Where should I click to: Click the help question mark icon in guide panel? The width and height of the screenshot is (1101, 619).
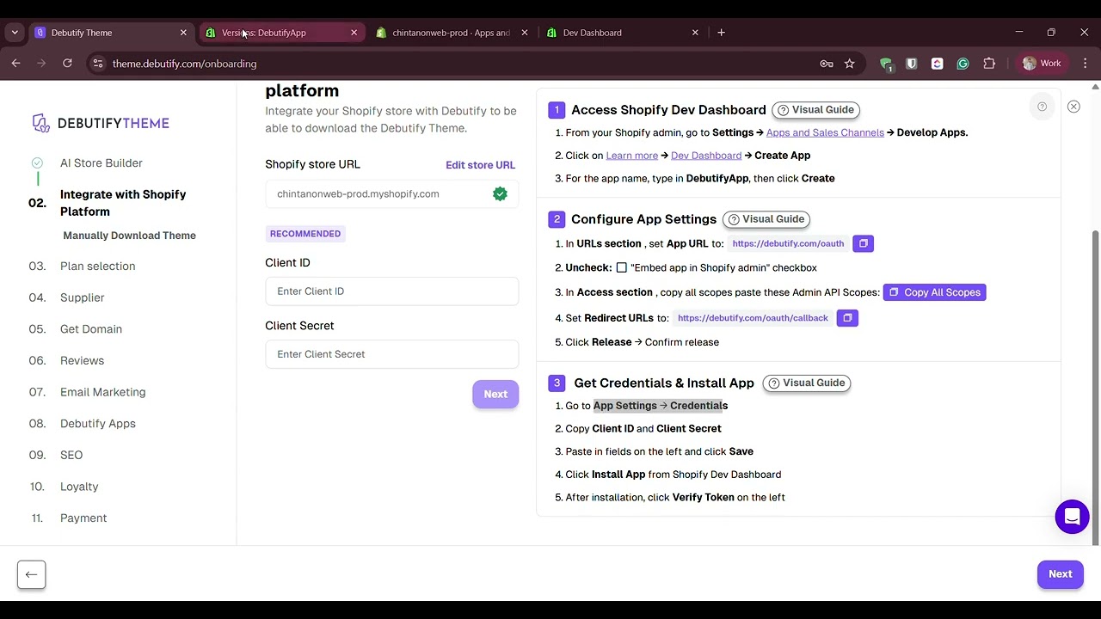tap(1042, 107)
